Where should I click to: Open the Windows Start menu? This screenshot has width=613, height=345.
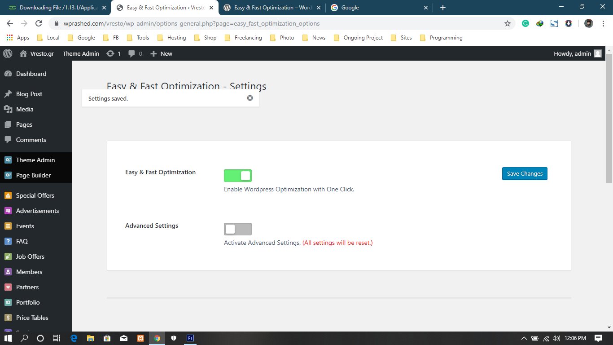click(8, 338)
